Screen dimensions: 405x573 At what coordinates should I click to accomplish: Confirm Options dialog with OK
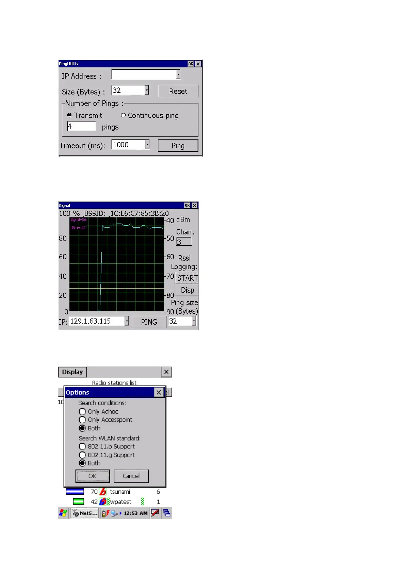coord(93,476)
